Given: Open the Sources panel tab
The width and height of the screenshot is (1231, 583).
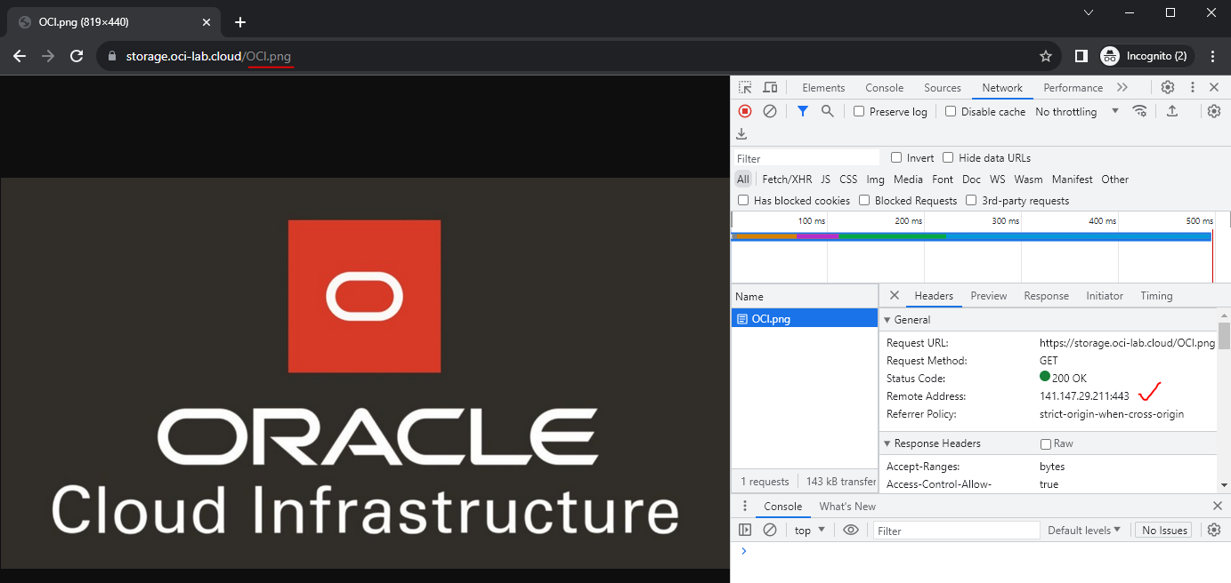Looking at the screenshot, I should click(942, 88).
